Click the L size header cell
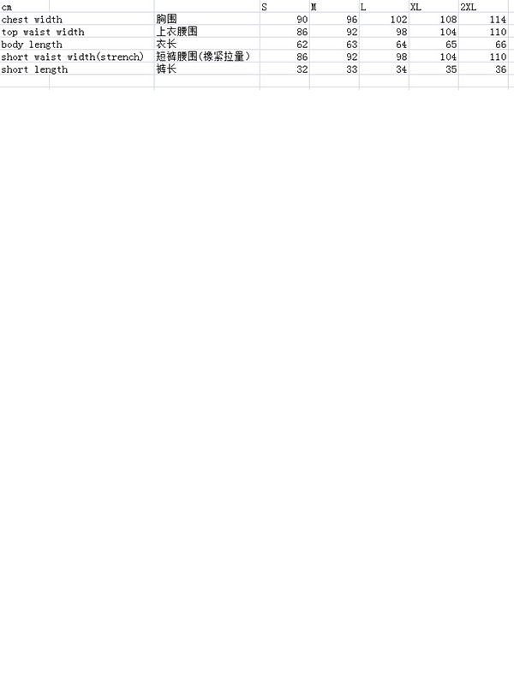This screenshot has width=514, height=686. (x=384, y=7)
